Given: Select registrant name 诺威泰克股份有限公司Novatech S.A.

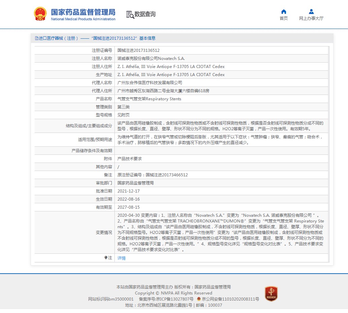Looking at the screenshot, I should tap(151, 58).
